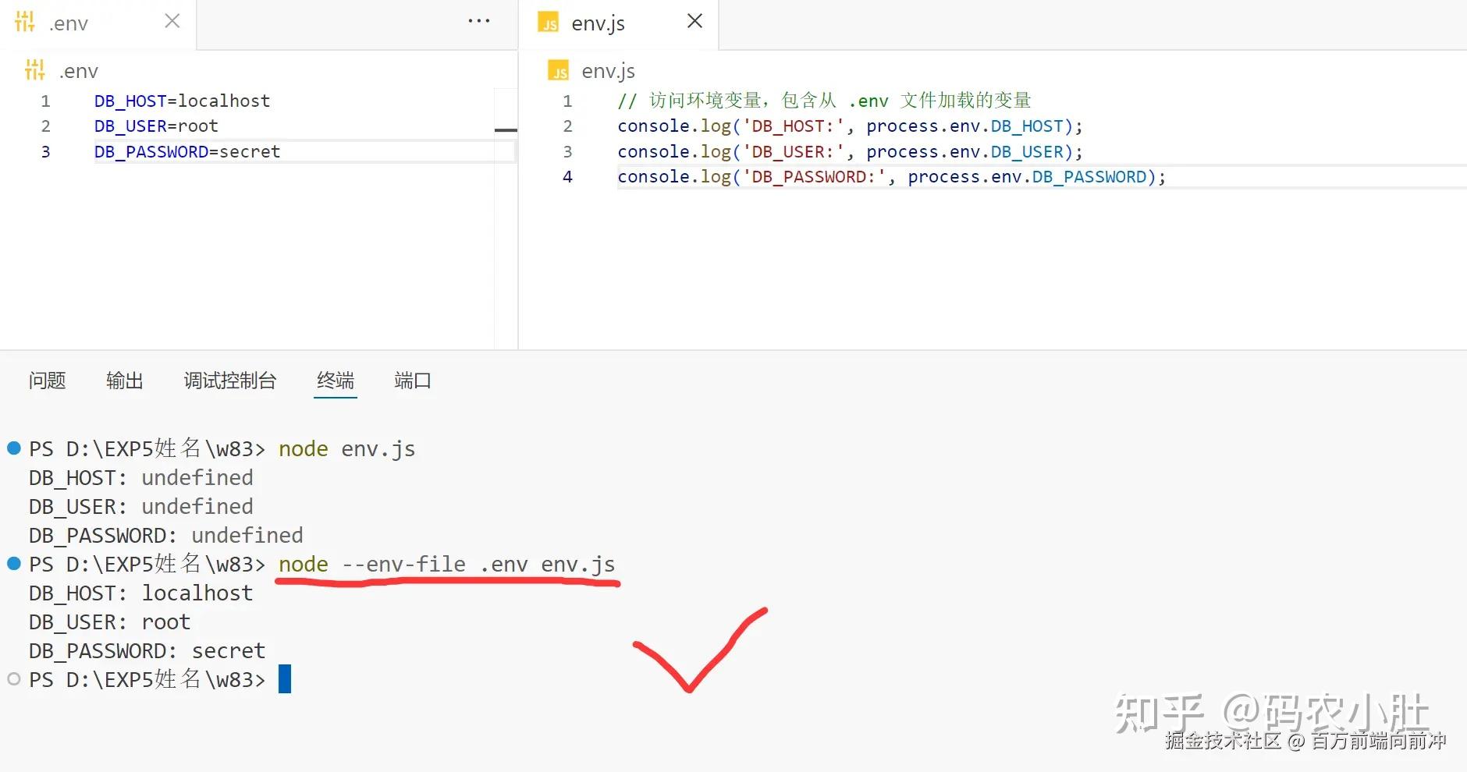
Task: Select the active 终端 terminal tab
Action: coord(335,381)
